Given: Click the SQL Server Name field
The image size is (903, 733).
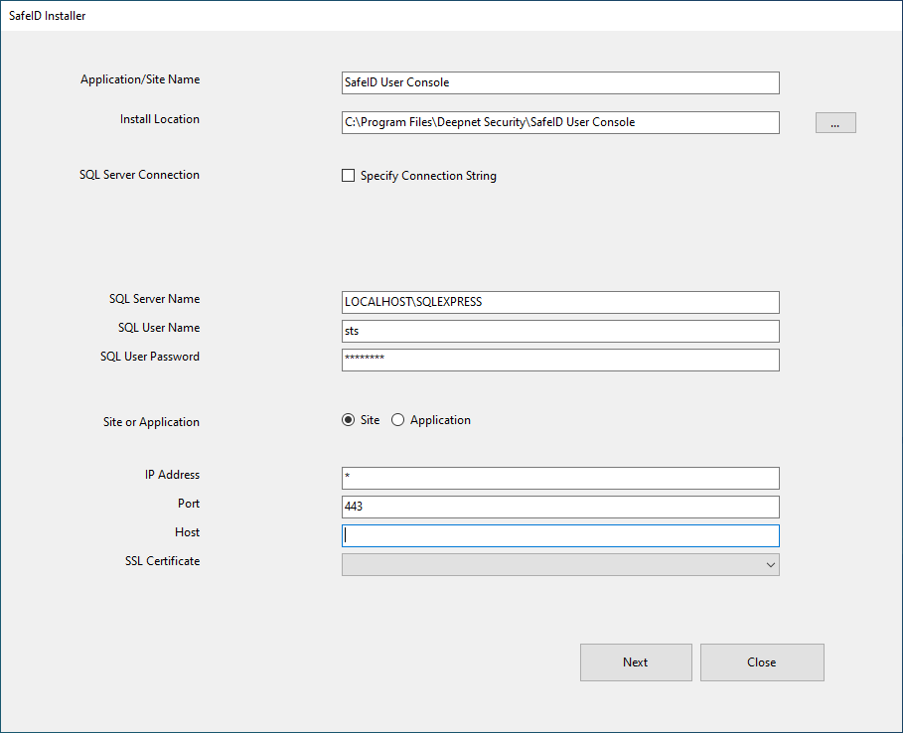Looking at the screenshot, I should click(559, 302).
